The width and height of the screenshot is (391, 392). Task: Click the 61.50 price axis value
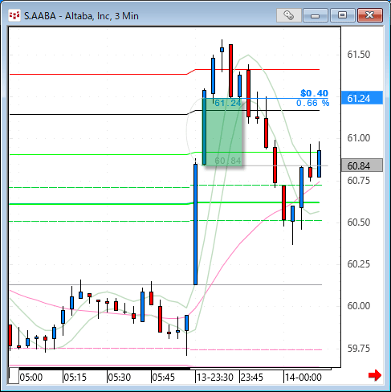pos(359,55)
